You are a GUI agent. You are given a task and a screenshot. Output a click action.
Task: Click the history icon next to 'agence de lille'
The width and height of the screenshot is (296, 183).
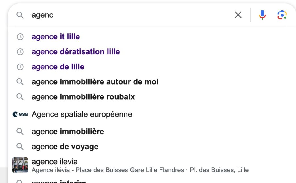click(x=20, y=67)
